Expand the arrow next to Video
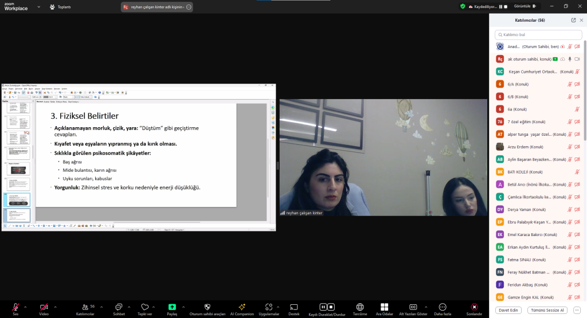 click(x=55, y=307)
